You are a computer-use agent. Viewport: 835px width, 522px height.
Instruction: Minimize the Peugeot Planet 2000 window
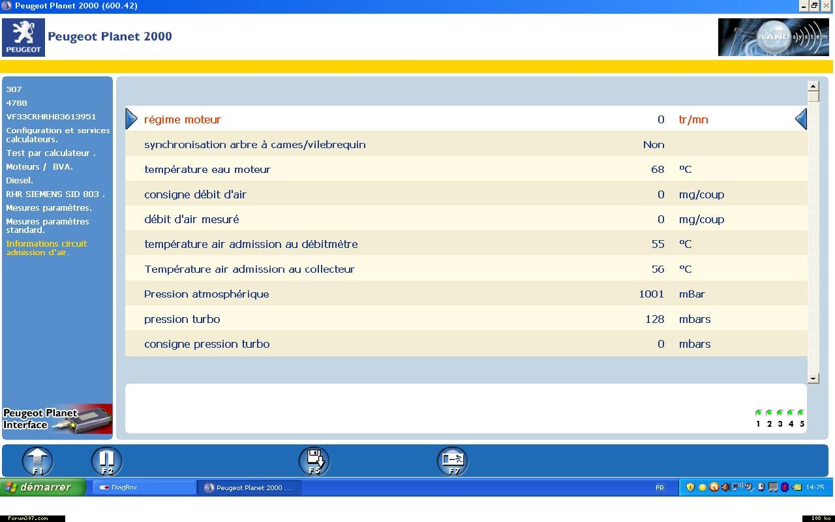tap(804, 6)
